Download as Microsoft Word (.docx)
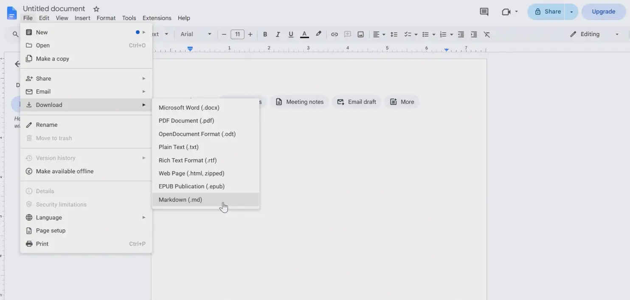The height and width of the screenshot is (300, 630). click(x=206, y=107)
